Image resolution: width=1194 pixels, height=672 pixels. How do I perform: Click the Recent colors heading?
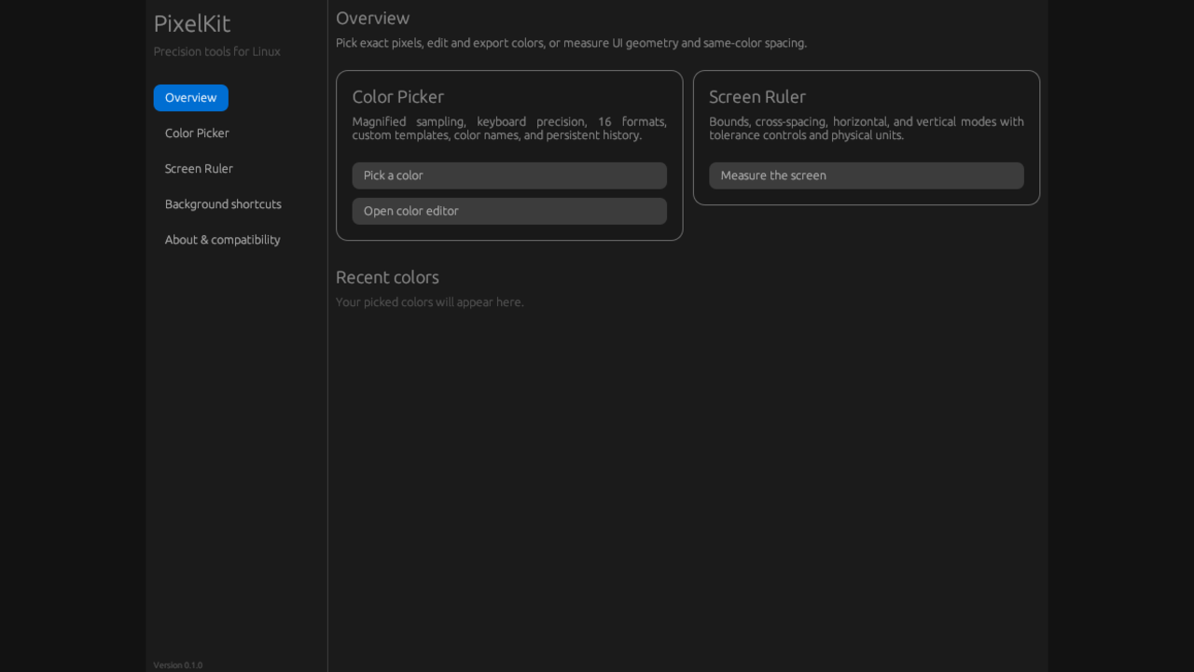click(x=387, y=277)
